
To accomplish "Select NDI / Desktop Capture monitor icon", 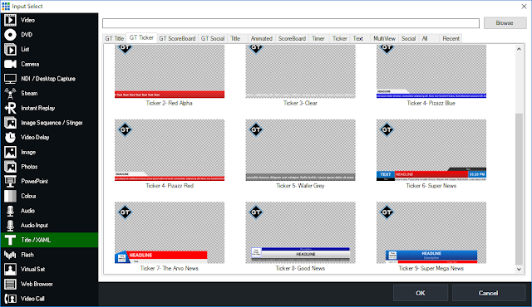I will (10, 79).
